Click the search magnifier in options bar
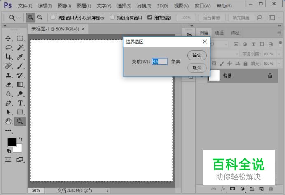285x195 pixels. [x=259, y=18]
